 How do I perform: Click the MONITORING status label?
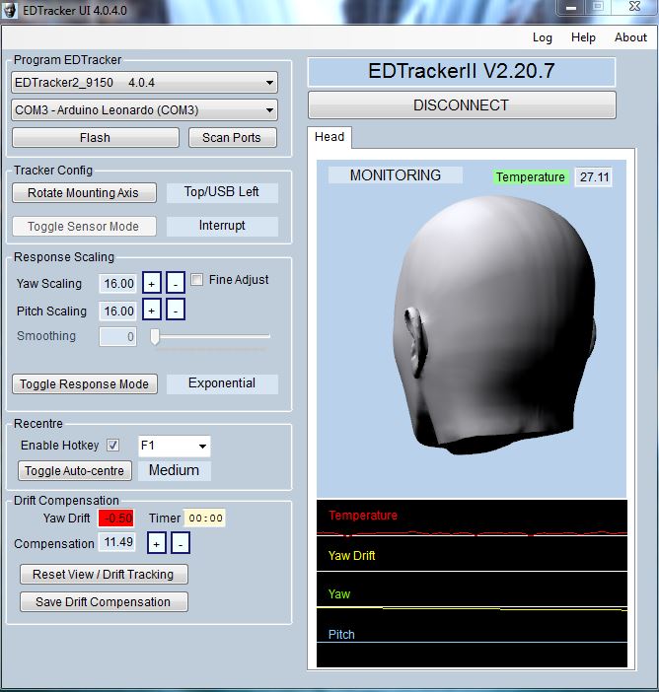pyautogui.click(x=396, y=175)
